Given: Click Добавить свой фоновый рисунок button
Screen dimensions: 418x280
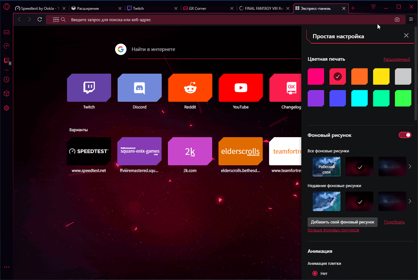Looking at the screenshot, I should click(x=342, y=222).
